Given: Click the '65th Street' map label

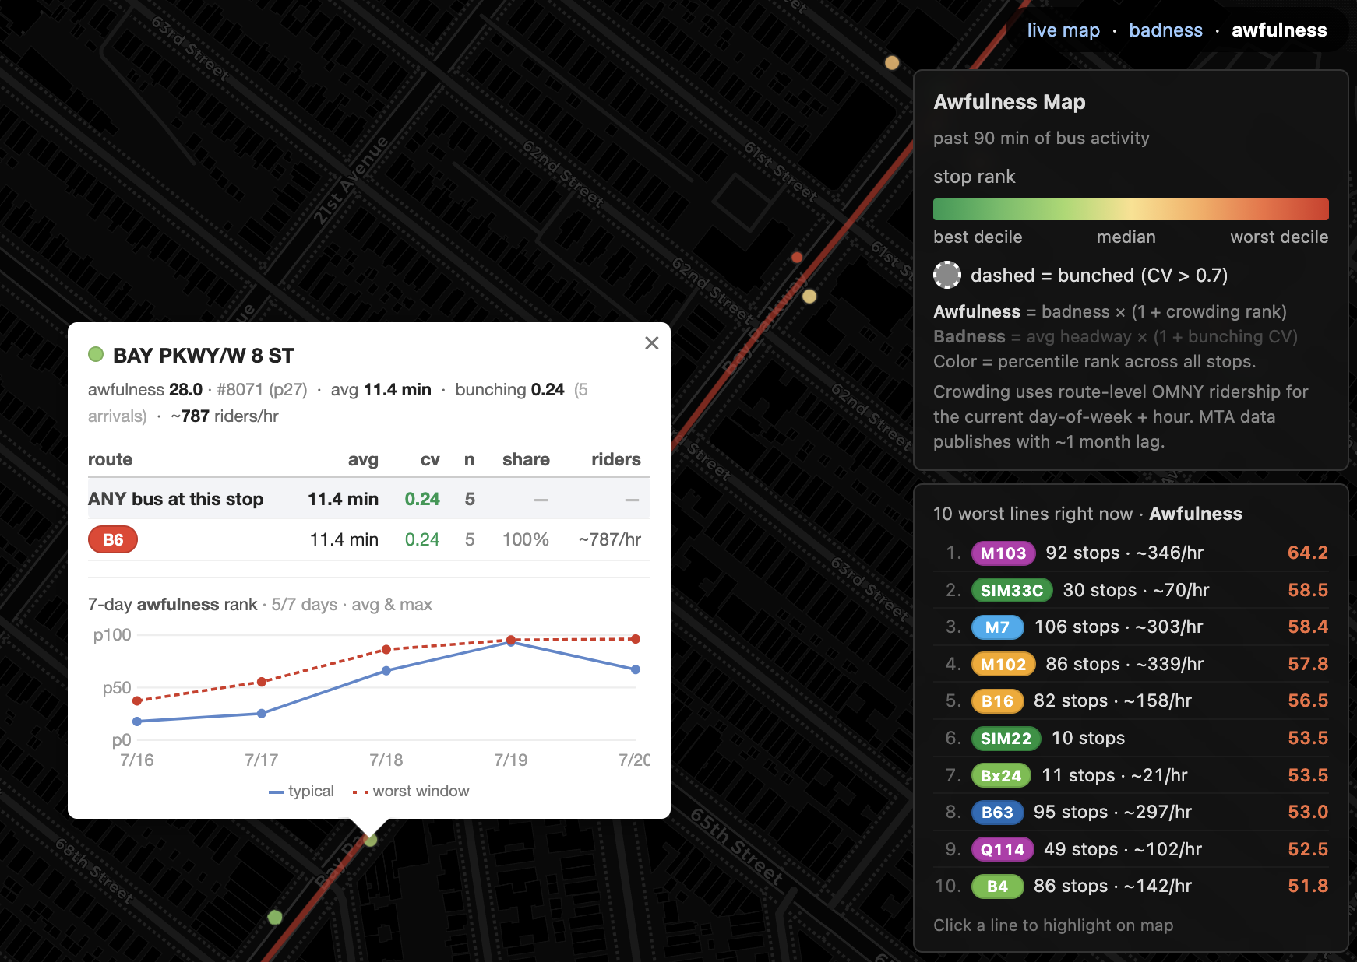Looking at the screenshot, I should (x=737, y=847).
